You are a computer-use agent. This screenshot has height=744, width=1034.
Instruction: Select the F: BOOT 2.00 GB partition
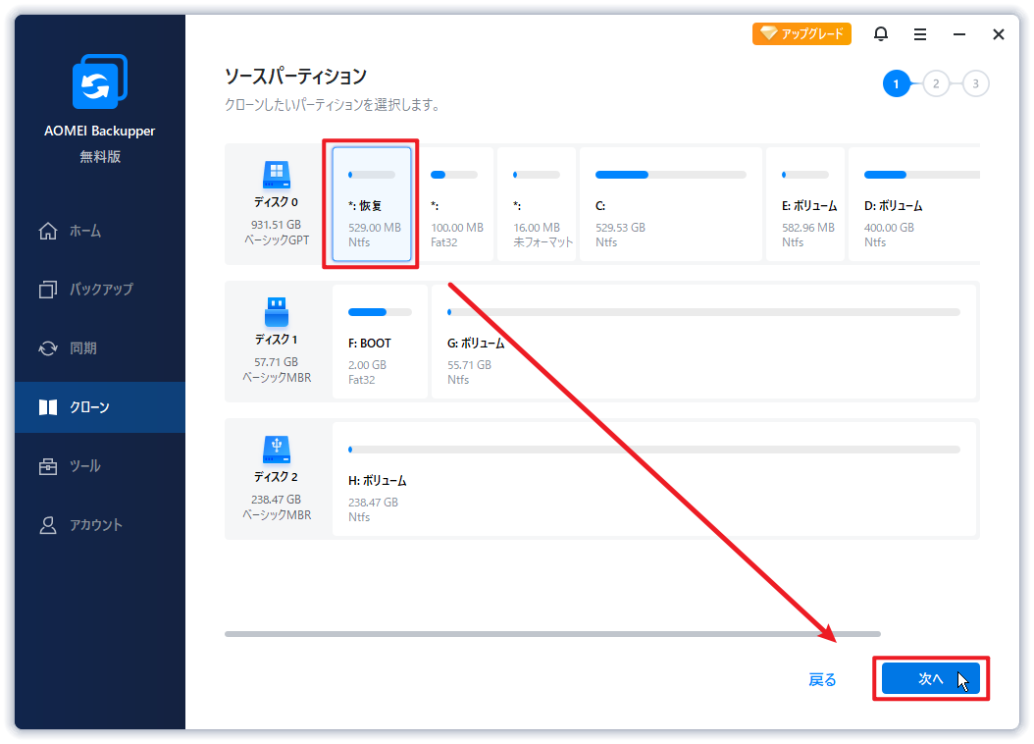coord(380,342)
